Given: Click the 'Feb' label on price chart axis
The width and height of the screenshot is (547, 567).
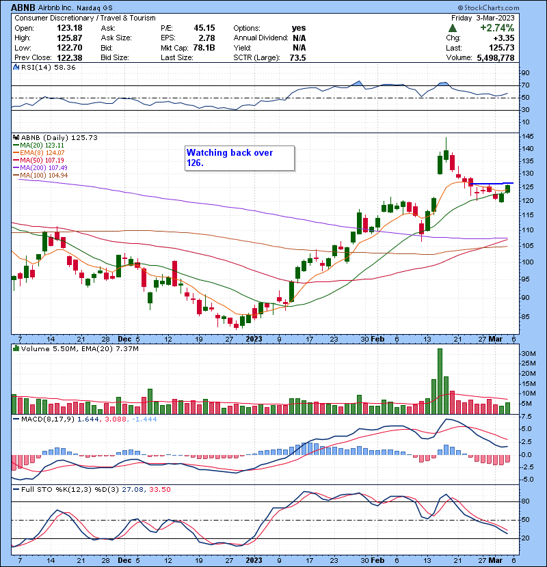Looking at the screenshot, I should coord(377,340).
